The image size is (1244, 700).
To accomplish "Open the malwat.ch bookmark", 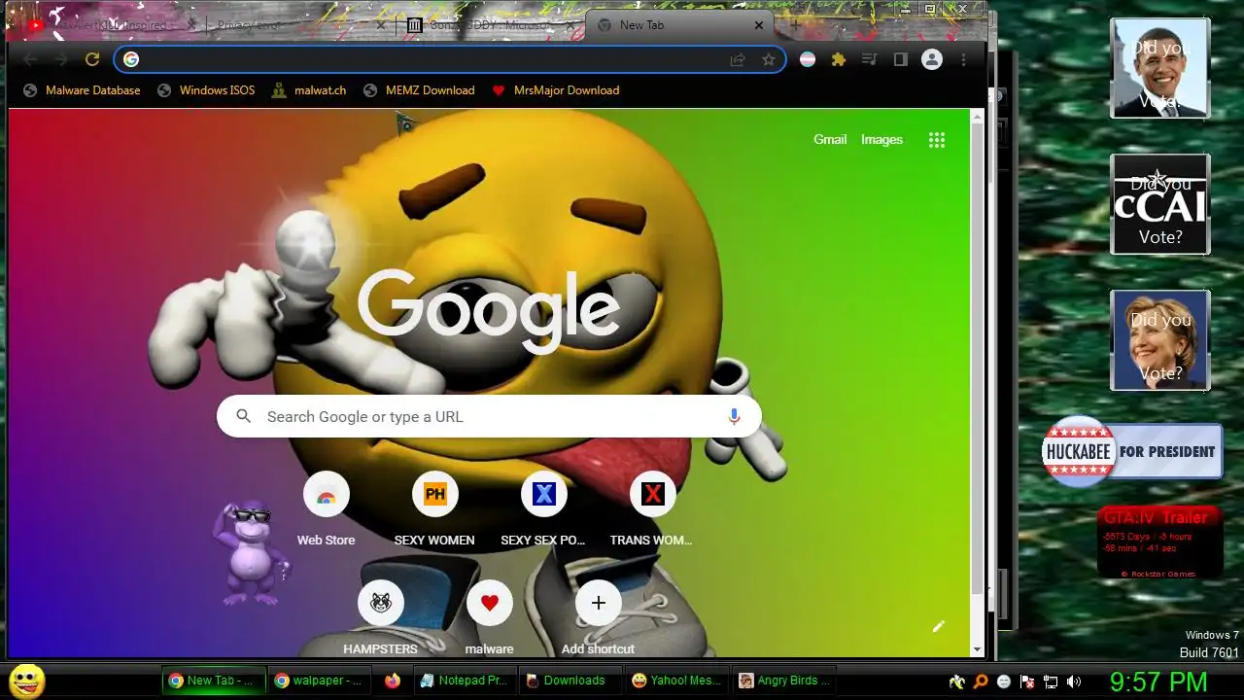I will pyautogui.click(x=311, y=90).
